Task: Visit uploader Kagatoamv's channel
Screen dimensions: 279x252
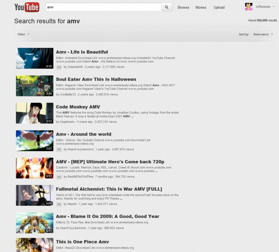Action: pyautogui.click(x=67, y=122)
